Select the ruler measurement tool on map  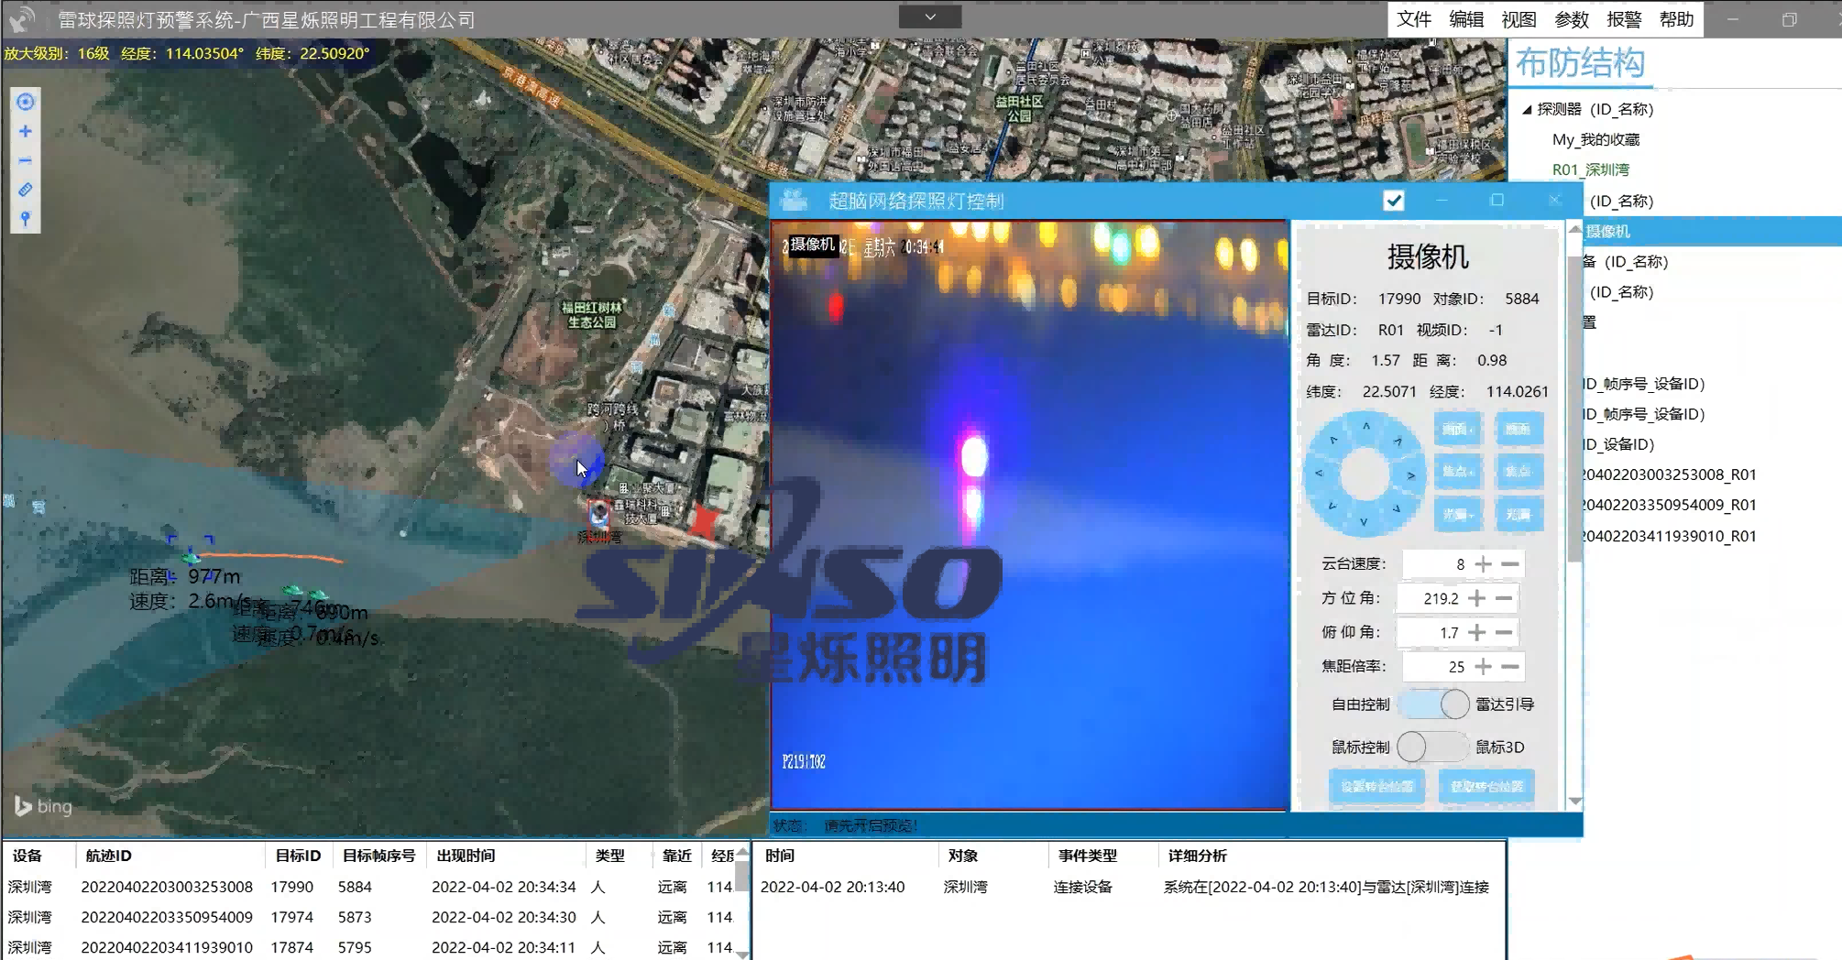click(x=26, y=191)
